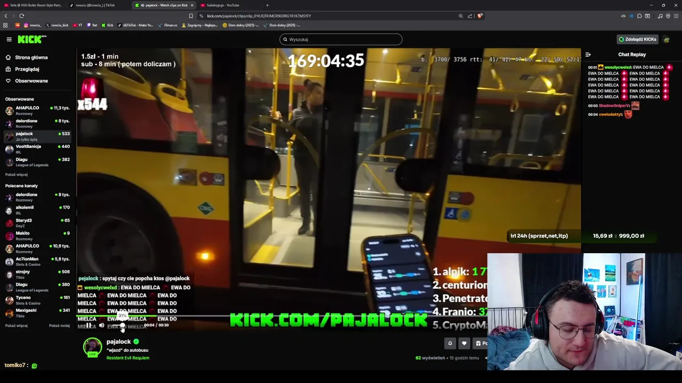Click the gift subscription button

tap(481, 344)
